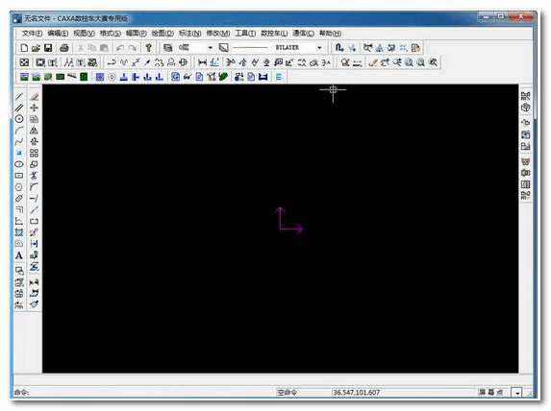Select the Rectangle drawing tool
Viewport: 551px width, 411px height.
[19, 176]
